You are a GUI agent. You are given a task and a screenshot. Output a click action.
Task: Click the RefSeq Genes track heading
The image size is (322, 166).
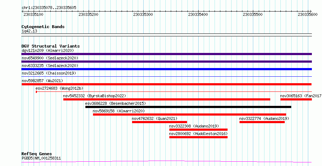(37, 154)
